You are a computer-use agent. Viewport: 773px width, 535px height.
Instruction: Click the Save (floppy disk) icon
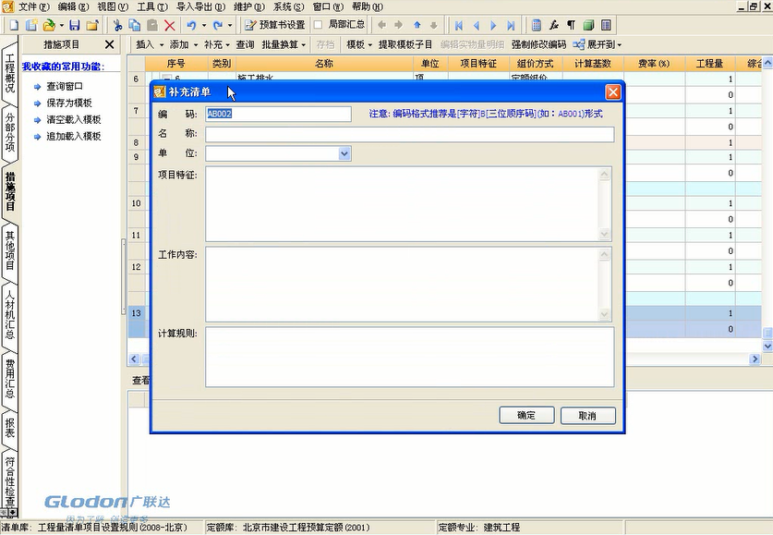75,25
